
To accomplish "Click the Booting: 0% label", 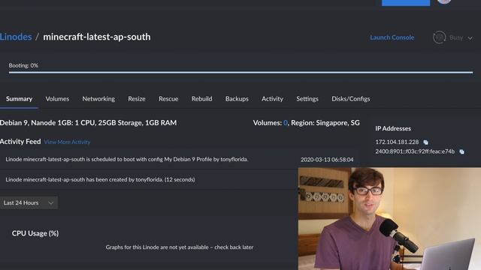I will click(x=23, y=65).
